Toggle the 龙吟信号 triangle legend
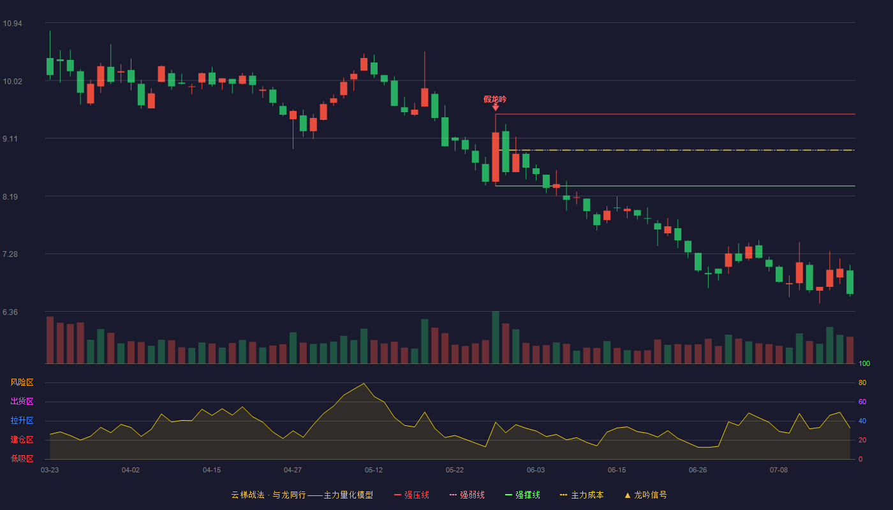Image resolution: width=893 pixels, height=510 pixels. (x=646, y=495)
